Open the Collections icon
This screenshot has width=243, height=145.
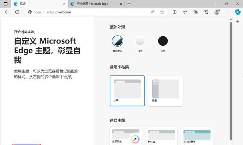click(x=196, y=12)
